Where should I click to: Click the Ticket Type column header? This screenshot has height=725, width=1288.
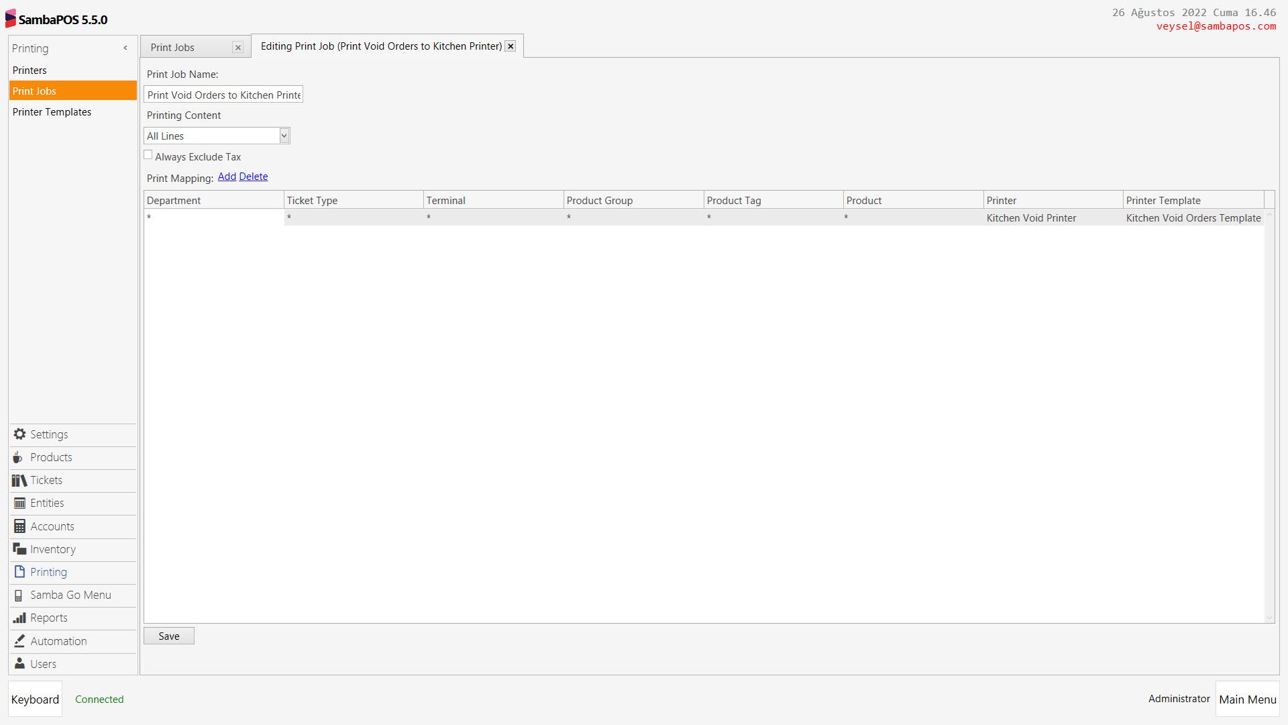point(354,200)
